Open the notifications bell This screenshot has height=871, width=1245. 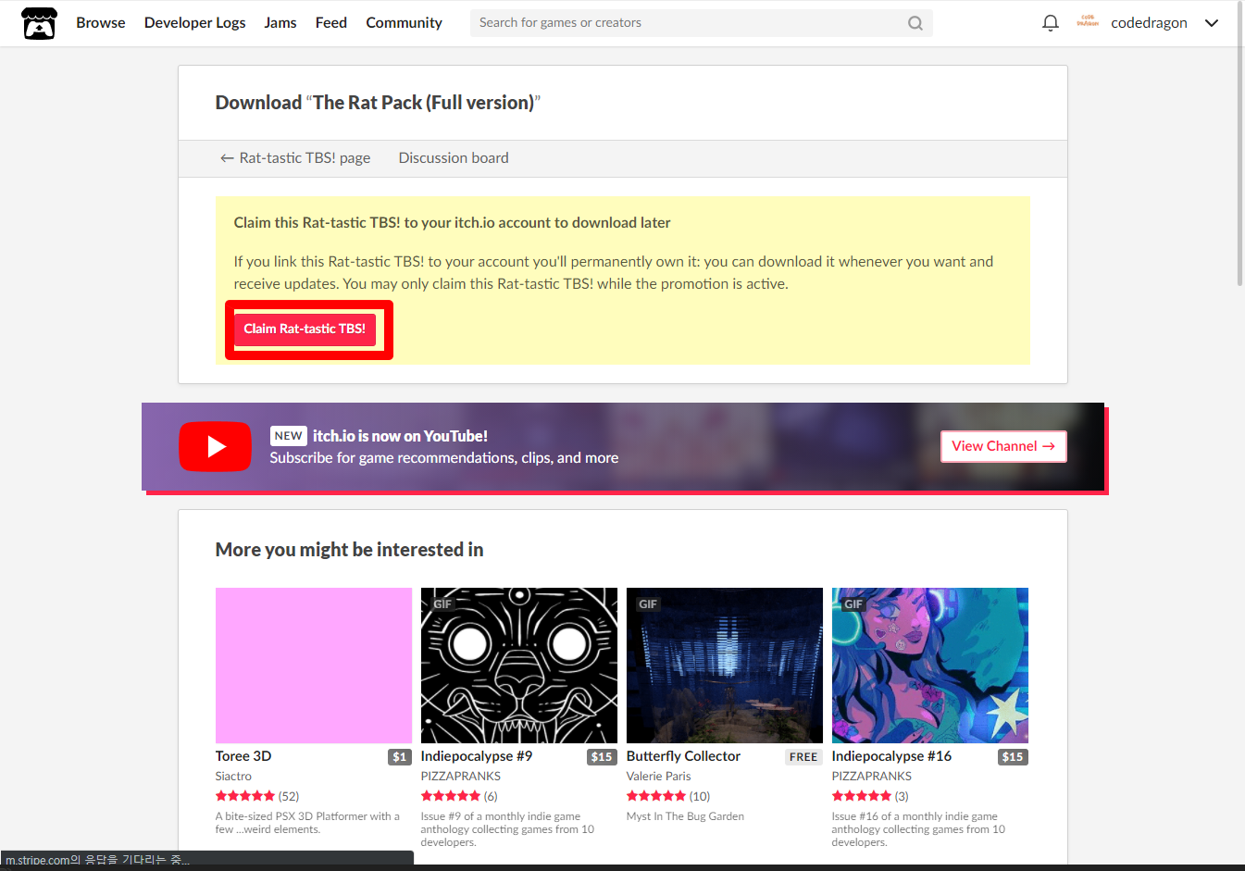pyautogui.click(x=1050, y=23)
